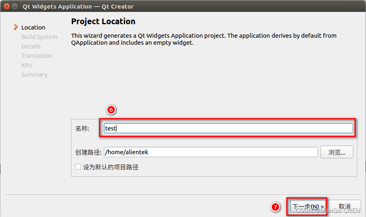The image size is (366, 217).
Task: Click the red circled number 6 marker
Action: tap(111, 110)
